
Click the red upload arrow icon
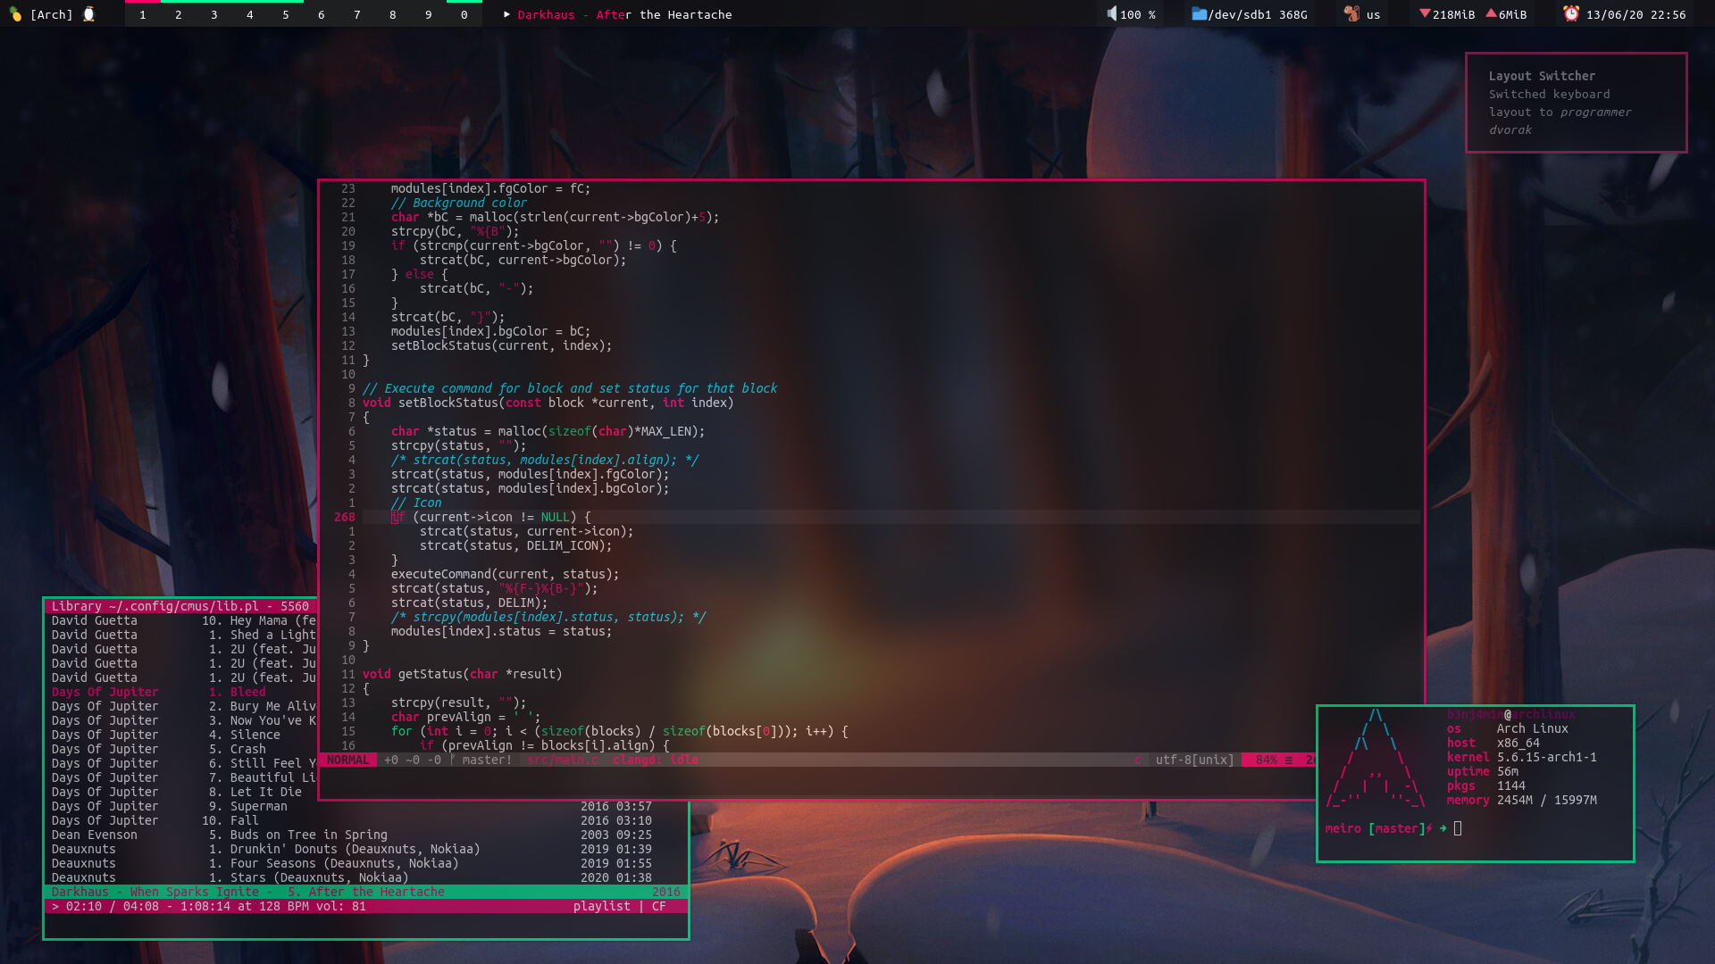coord(1491,13)
